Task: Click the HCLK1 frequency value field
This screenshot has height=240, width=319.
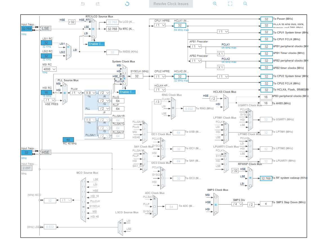Action: (180, 25)
